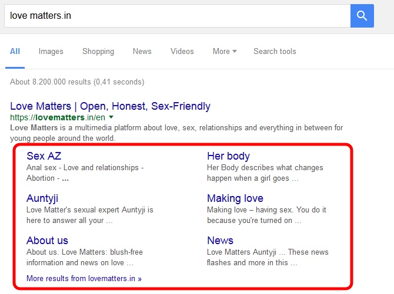Open the Shopping tab
Screen dimensions: 394x294
point(98,52)
